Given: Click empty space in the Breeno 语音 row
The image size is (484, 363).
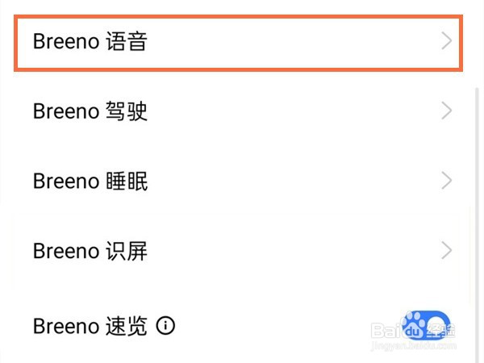Looking at the screenshot, I should tap(282, 42).
